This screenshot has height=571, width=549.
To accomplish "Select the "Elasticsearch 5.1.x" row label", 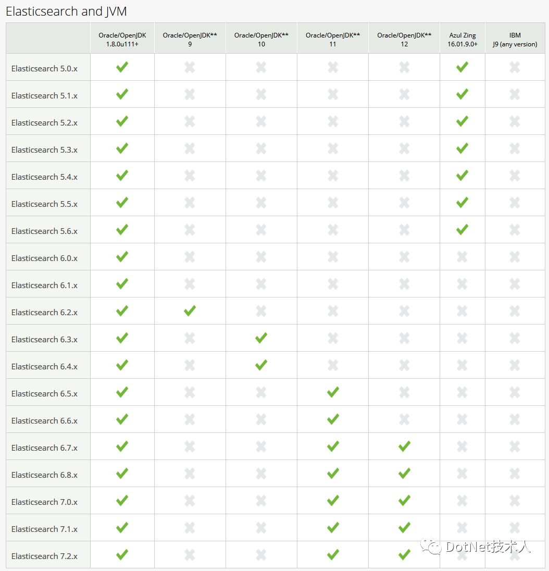I will 44,95.
